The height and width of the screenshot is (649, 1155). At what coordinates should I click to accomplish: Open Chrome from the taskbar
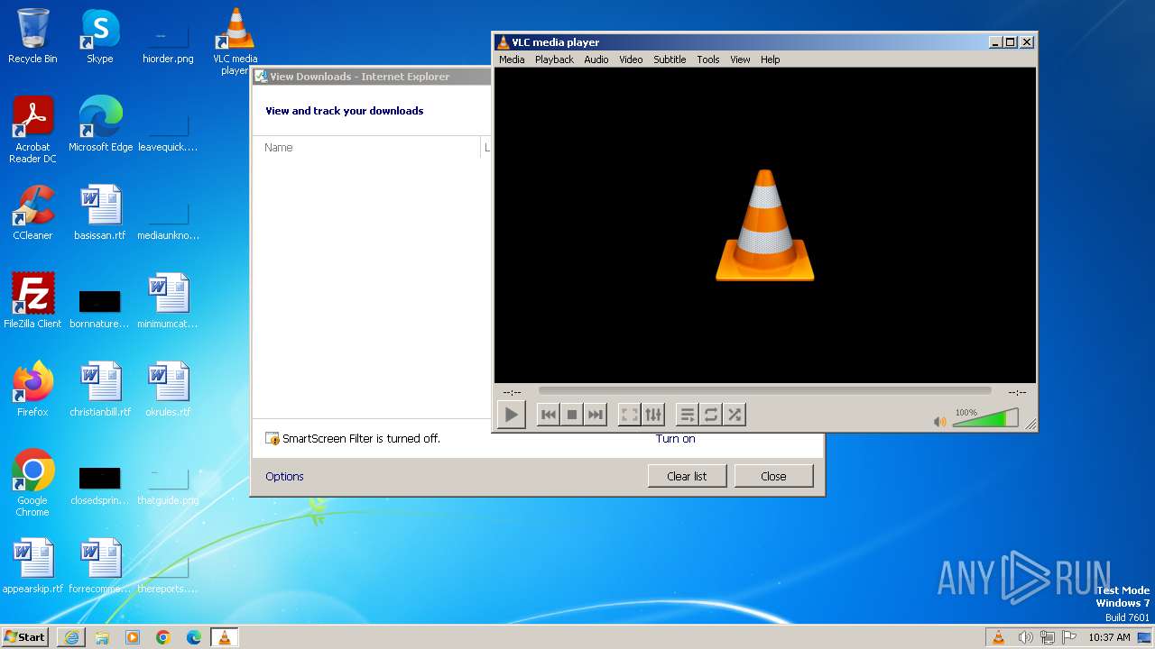163,637
